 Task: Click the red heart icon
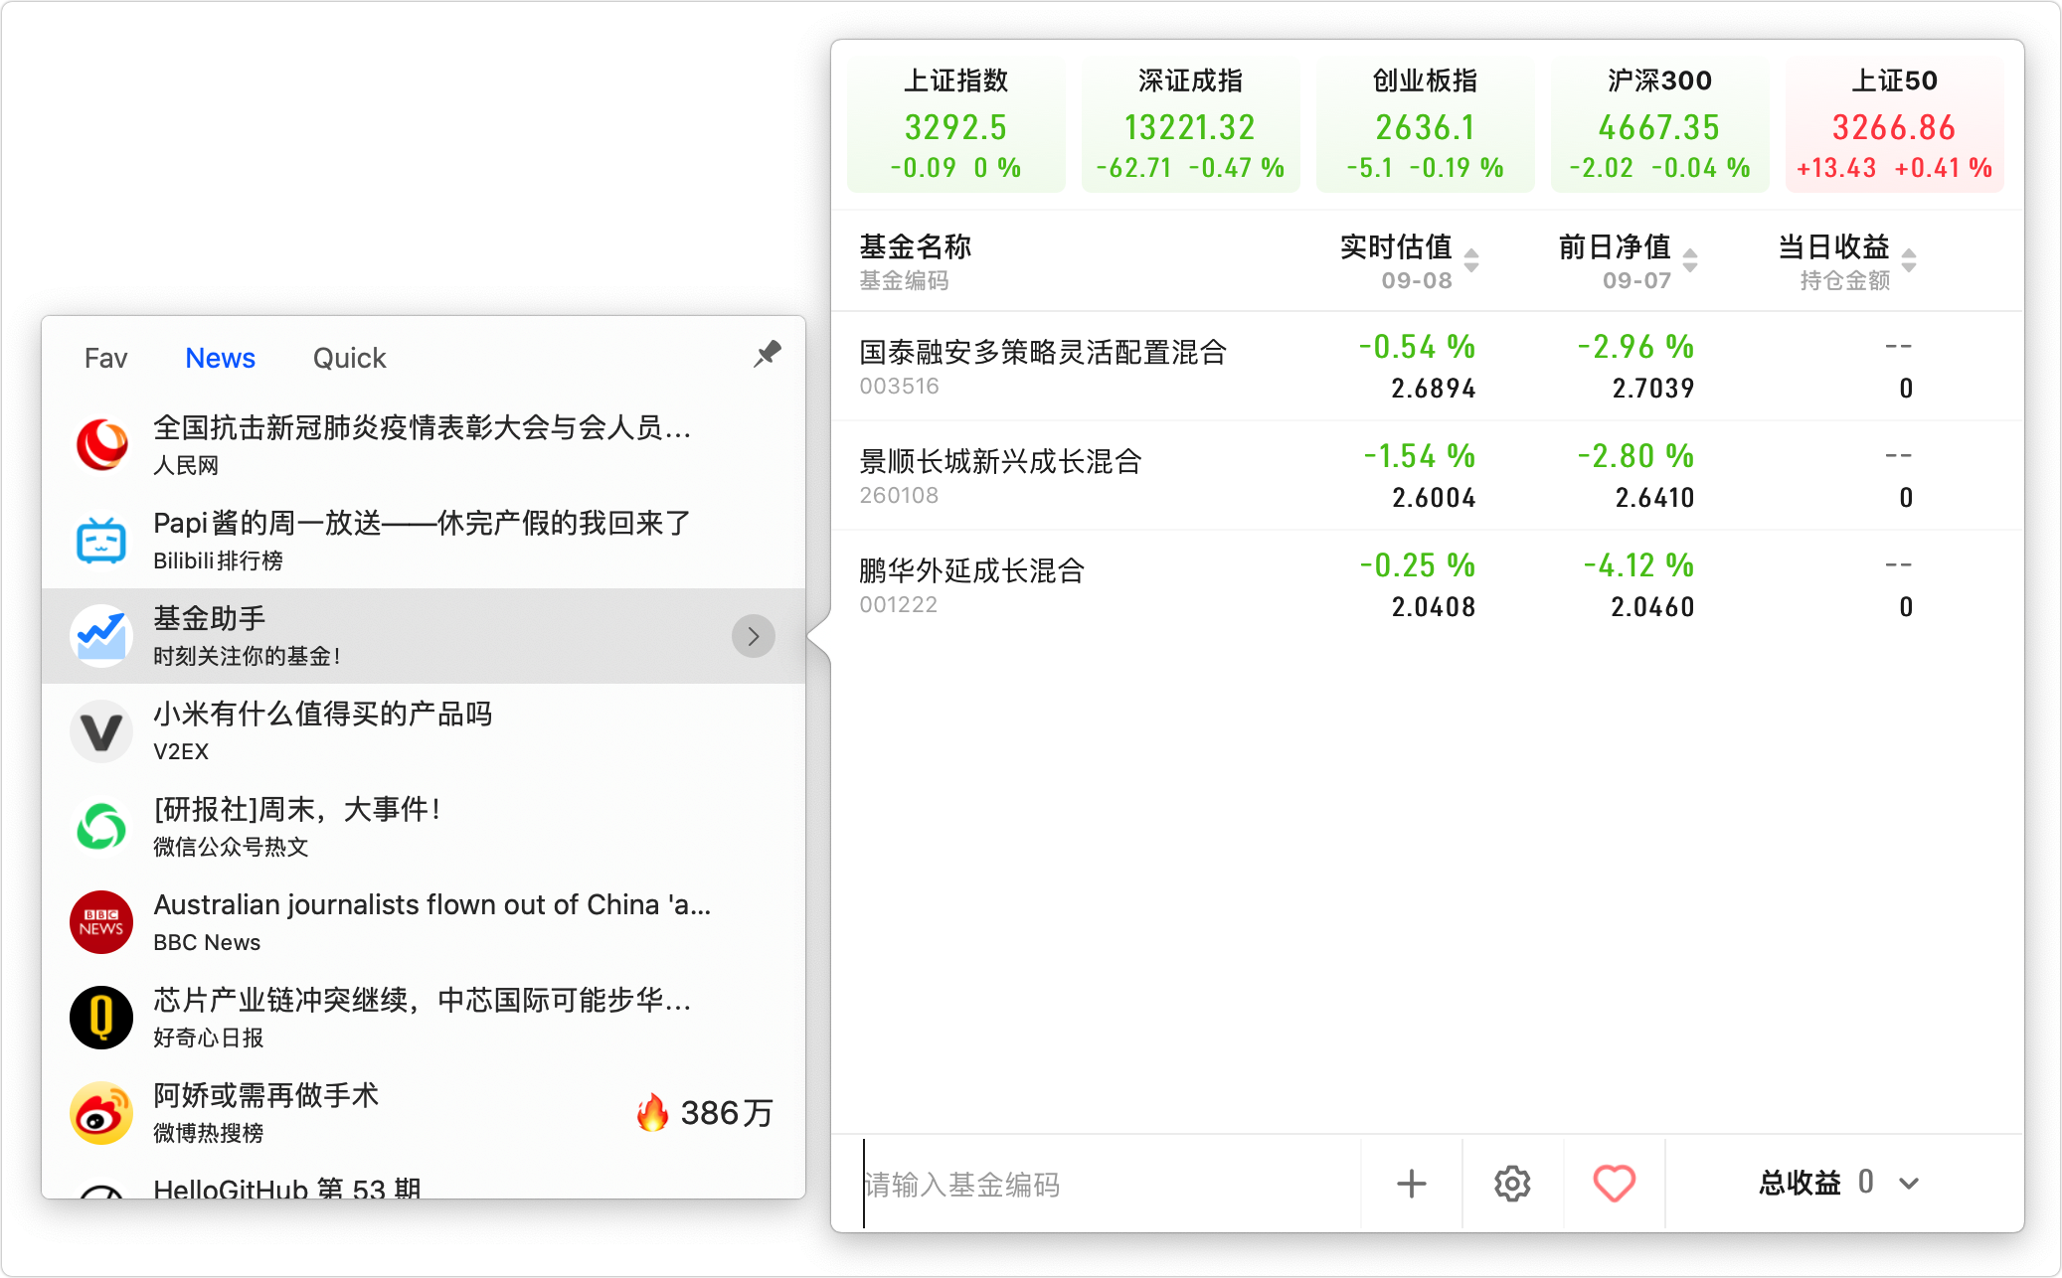pos(1614,1184)
